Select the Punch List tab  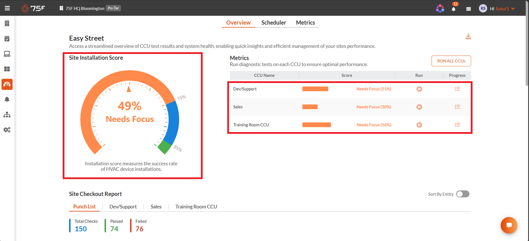(85, 206)
